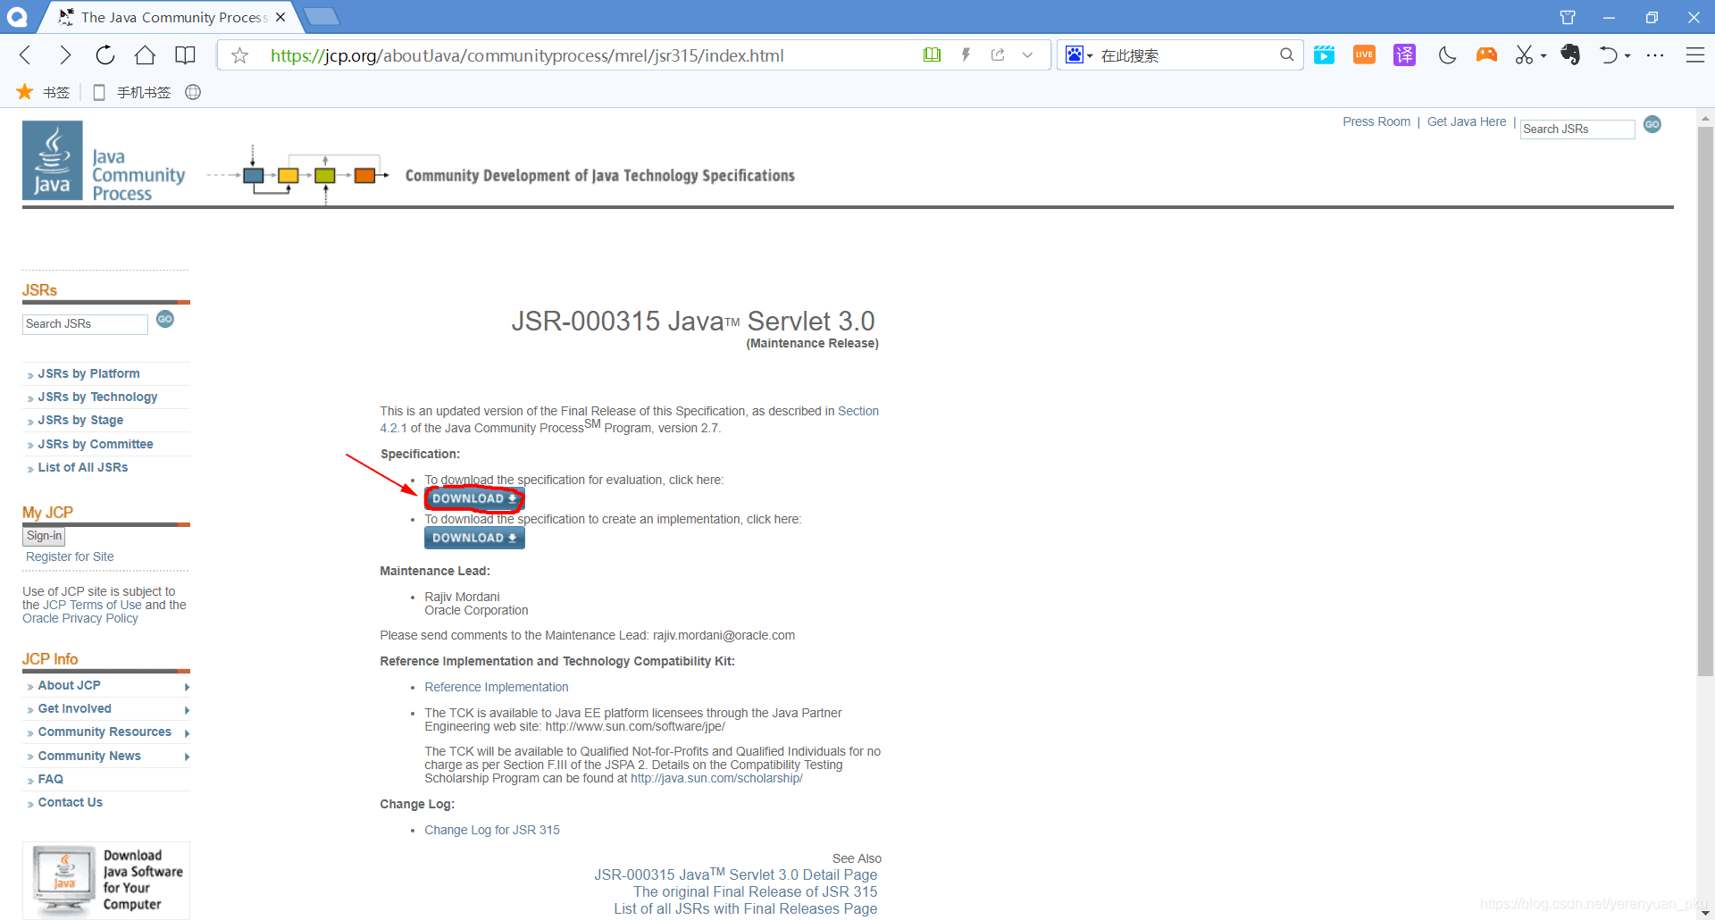Open JSRs by Committee
The height and width of the screenshot is (920, 1715).
[96, 444]
